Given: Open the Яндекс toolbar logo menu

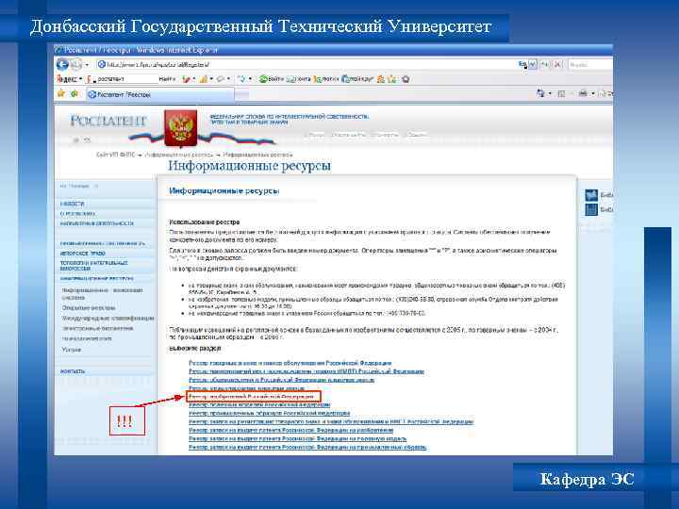Looking at the screenshot, I should (69, 79).
